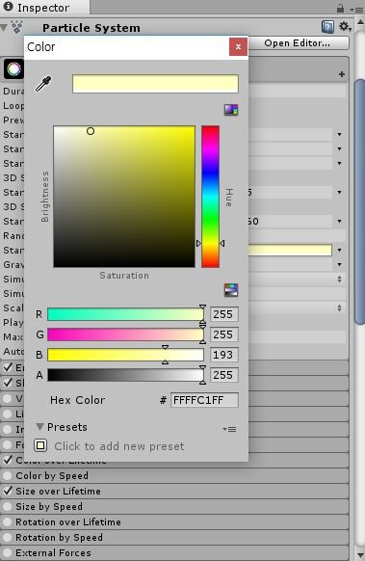Click the Hex Color field FFFFC1FF
Image resolution: width=365 pixels, height=561 pixels.
coord(204,400)
